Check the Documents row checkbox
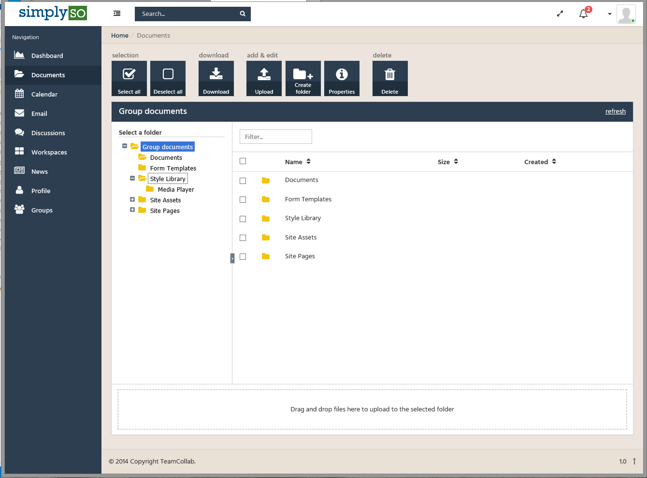 [x=243, y=181]
